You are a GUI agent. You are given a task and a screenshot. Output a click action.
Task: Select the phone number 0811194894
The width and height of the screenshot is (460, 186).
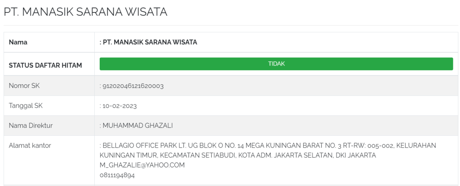coord(117,175)
